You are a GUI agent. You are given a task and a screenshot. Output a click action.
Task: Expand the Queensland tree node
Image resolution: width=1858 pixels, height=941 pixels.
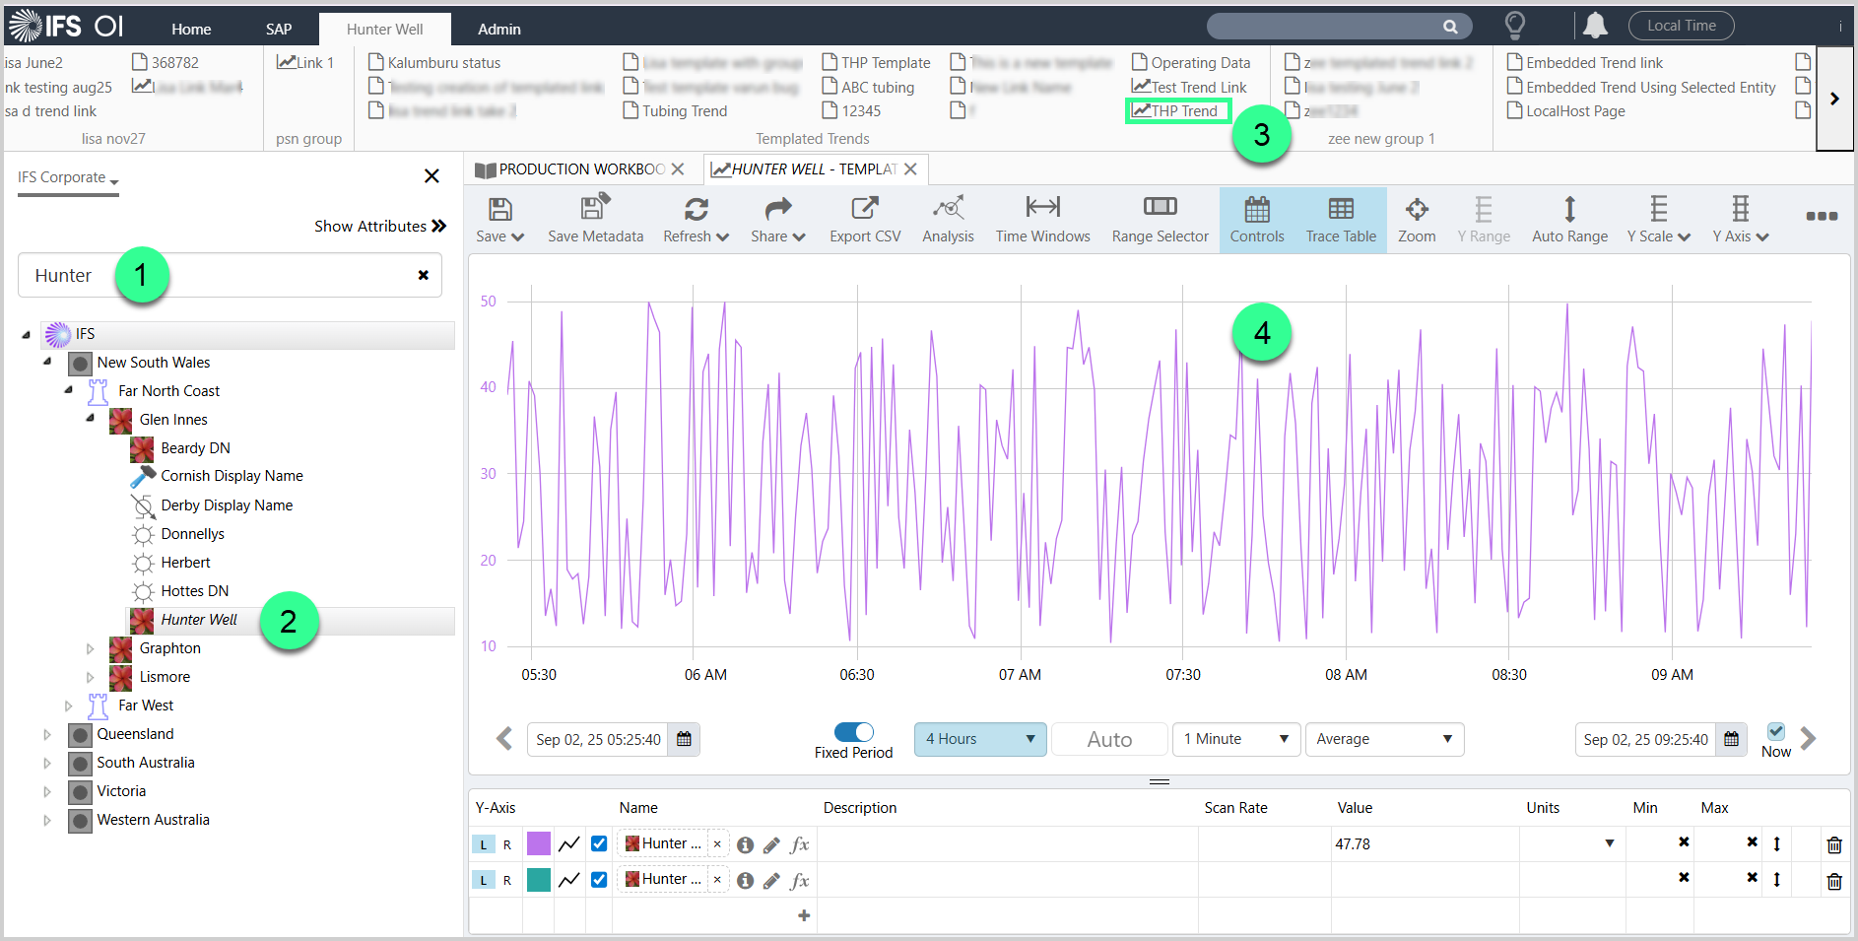pyautogui.click(x=46, y=734)
